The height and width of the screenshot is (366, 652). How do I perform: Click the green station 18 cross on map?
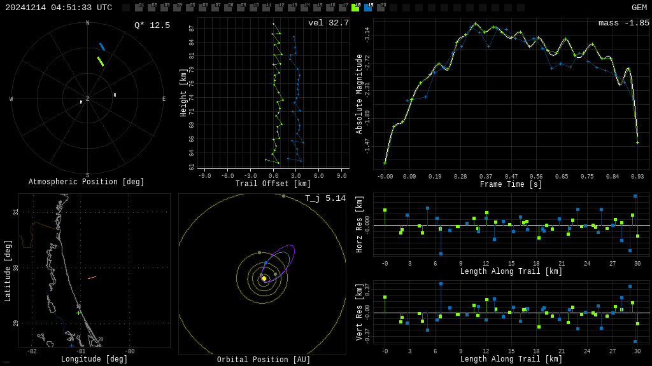pos(79,313)
